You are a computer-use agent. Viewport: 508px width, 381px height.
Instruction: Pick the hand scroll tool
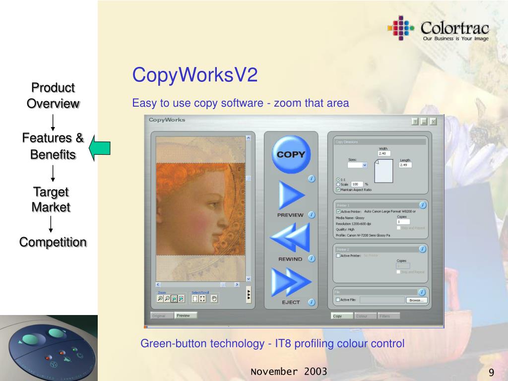click(214, 299)
